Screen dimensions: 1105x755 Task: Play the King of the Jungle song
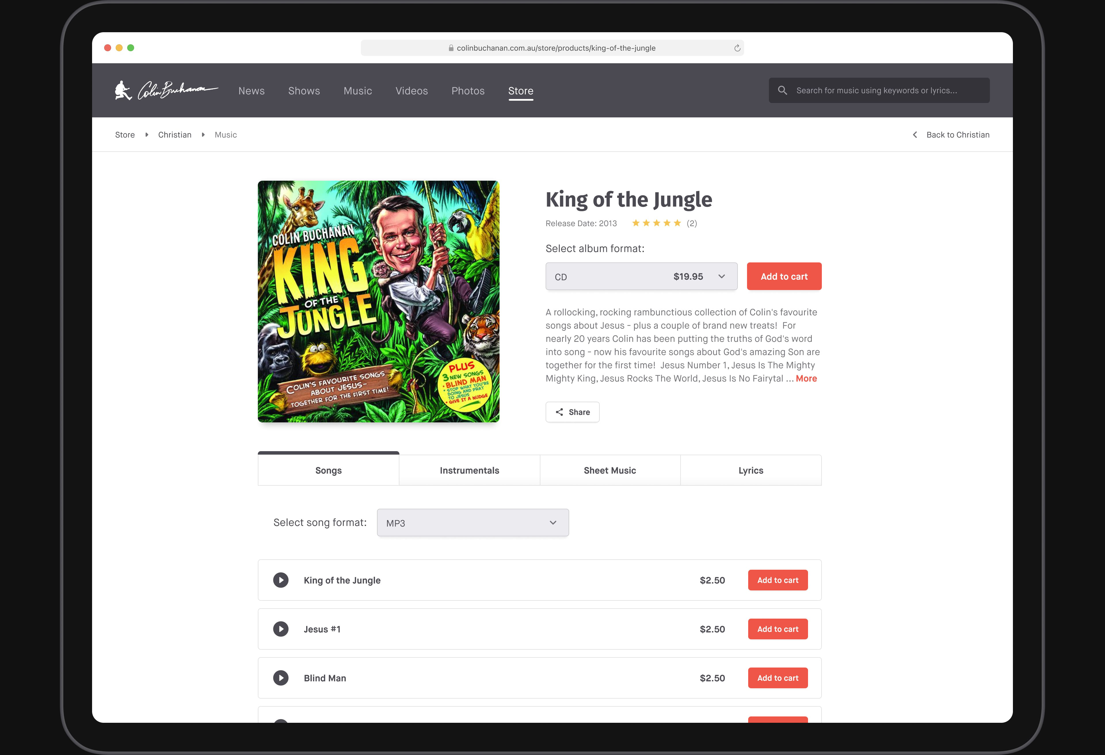point(281,580)
